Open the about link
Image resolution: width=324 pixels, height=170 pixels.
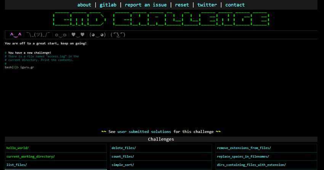tap(84, 5)
